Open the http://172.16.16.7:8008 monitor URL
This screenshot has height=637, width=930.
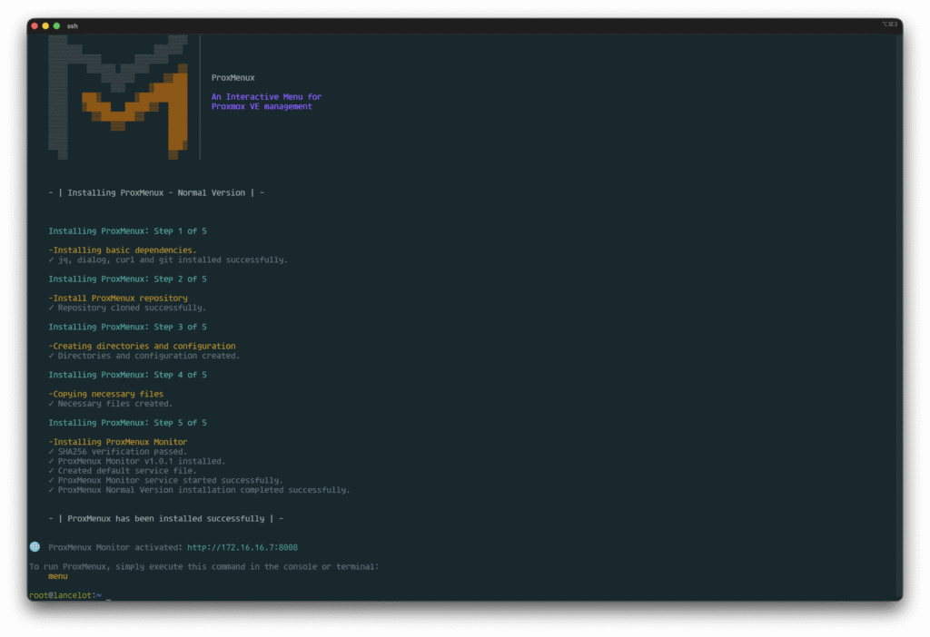[x=242, y=547]
